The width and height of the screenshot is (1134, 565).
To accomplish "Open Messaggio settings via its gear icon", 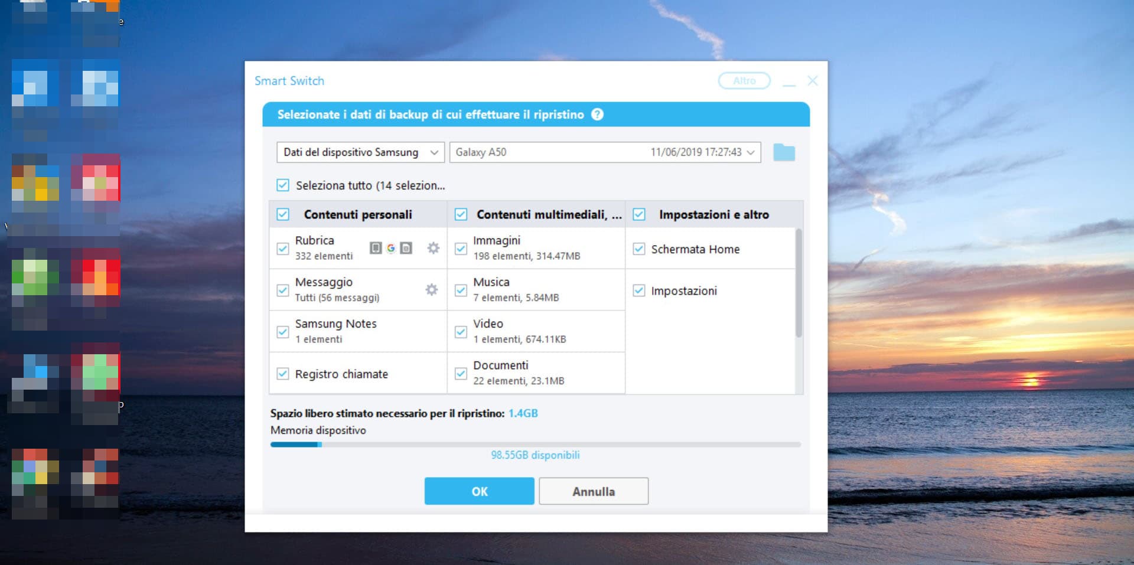I will [x=431, y=290].
